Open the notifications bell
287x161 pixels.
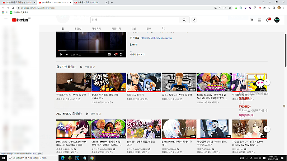click(x=268, y=20)
